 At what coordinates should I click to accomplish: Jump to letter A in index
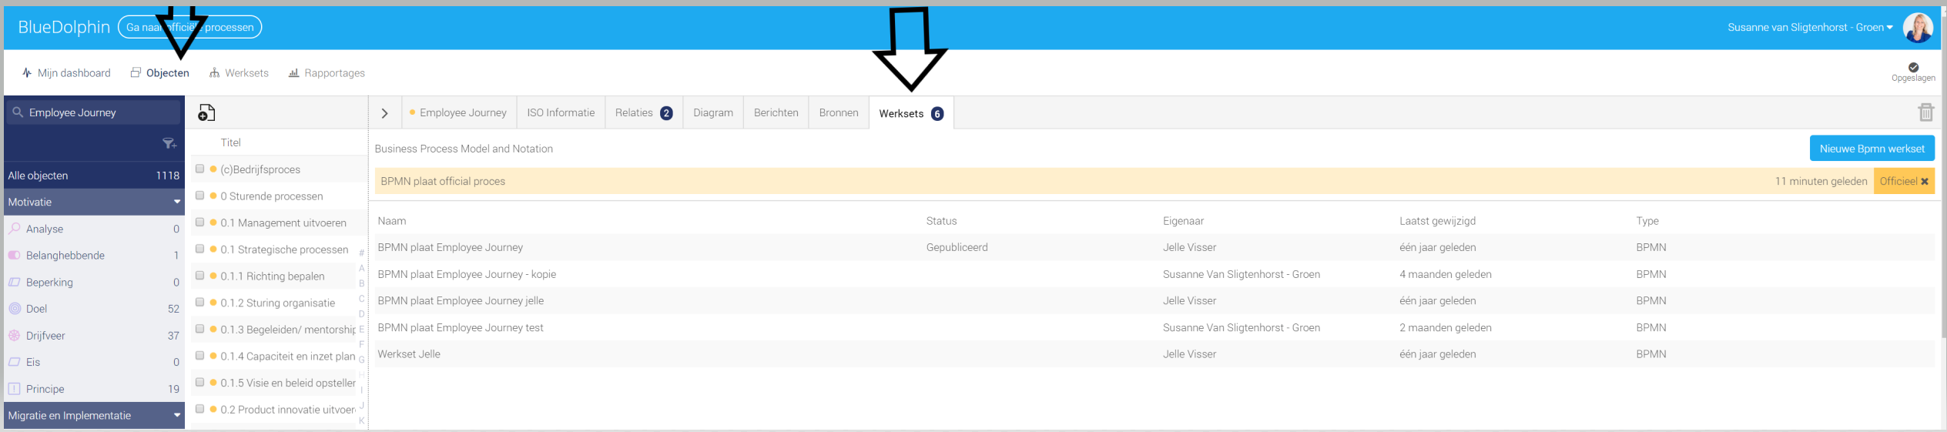click(361, 268)
